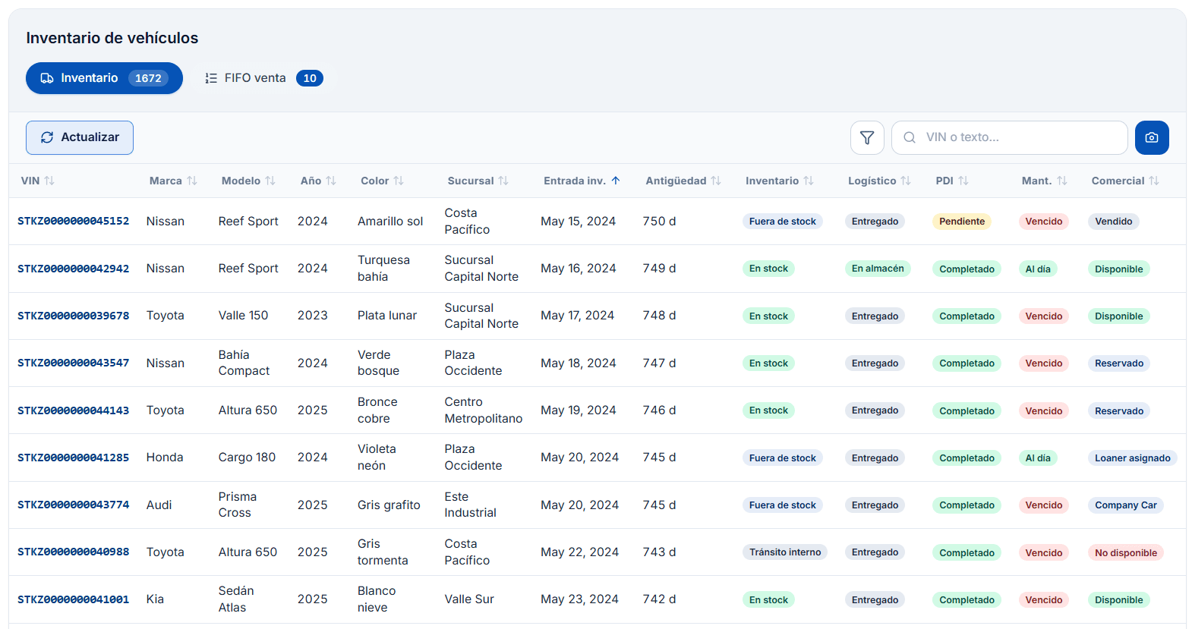
Task: Click the blue camera scan button
Action: pos(1152,137)
